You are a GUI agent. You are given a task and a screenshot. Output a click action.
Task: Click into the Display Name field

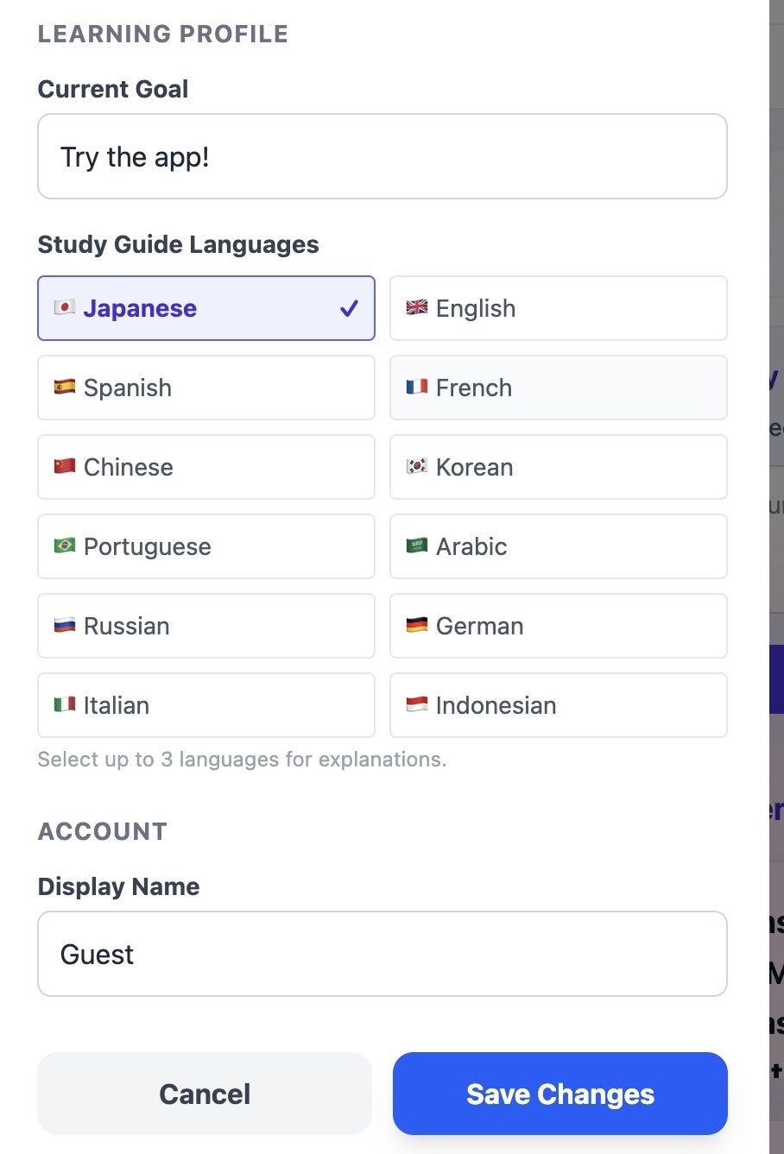(382, 955)
